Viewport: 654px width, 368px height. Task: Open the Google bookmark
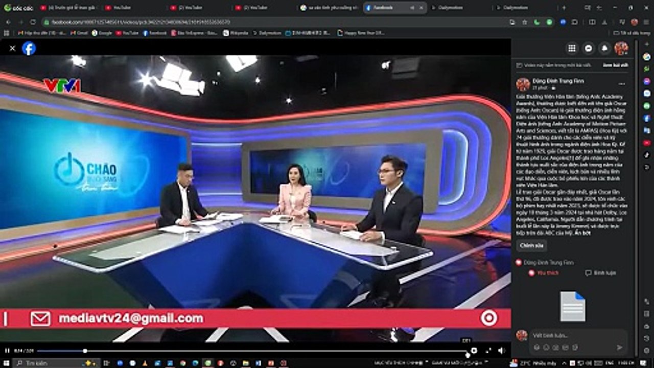coord(102,33)
